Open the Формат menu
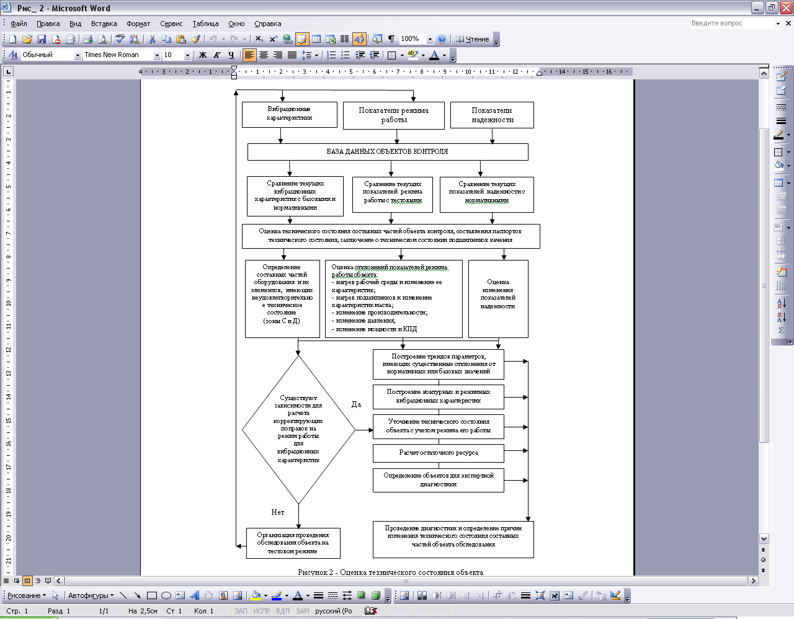 138,24
